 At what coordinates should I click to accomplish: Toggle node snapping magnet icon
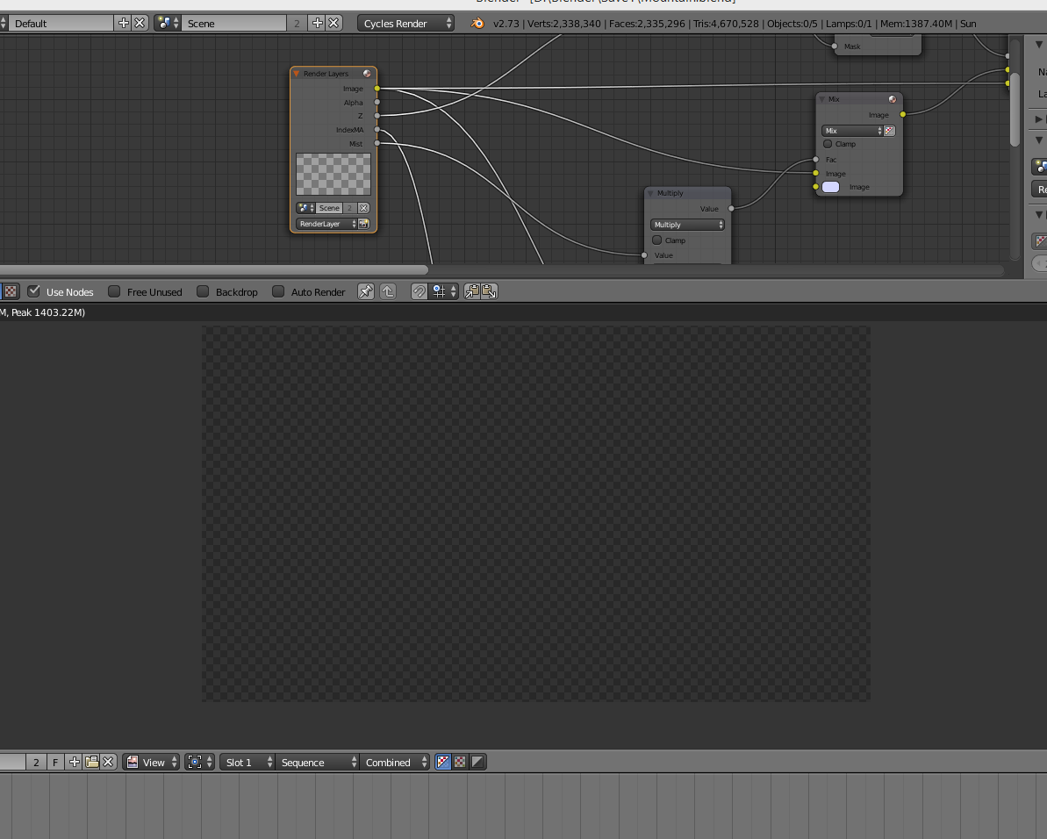click(419, 291)
